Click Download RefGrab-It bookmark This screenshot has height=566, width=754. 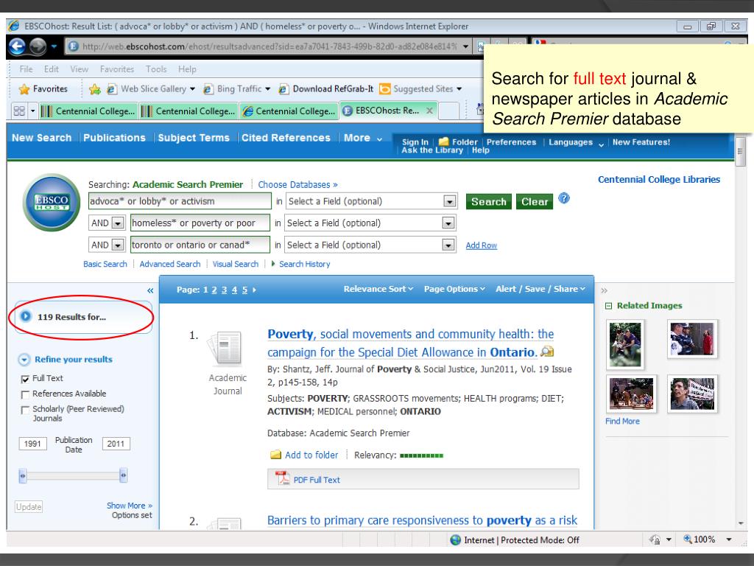click(x=326, y=89)
